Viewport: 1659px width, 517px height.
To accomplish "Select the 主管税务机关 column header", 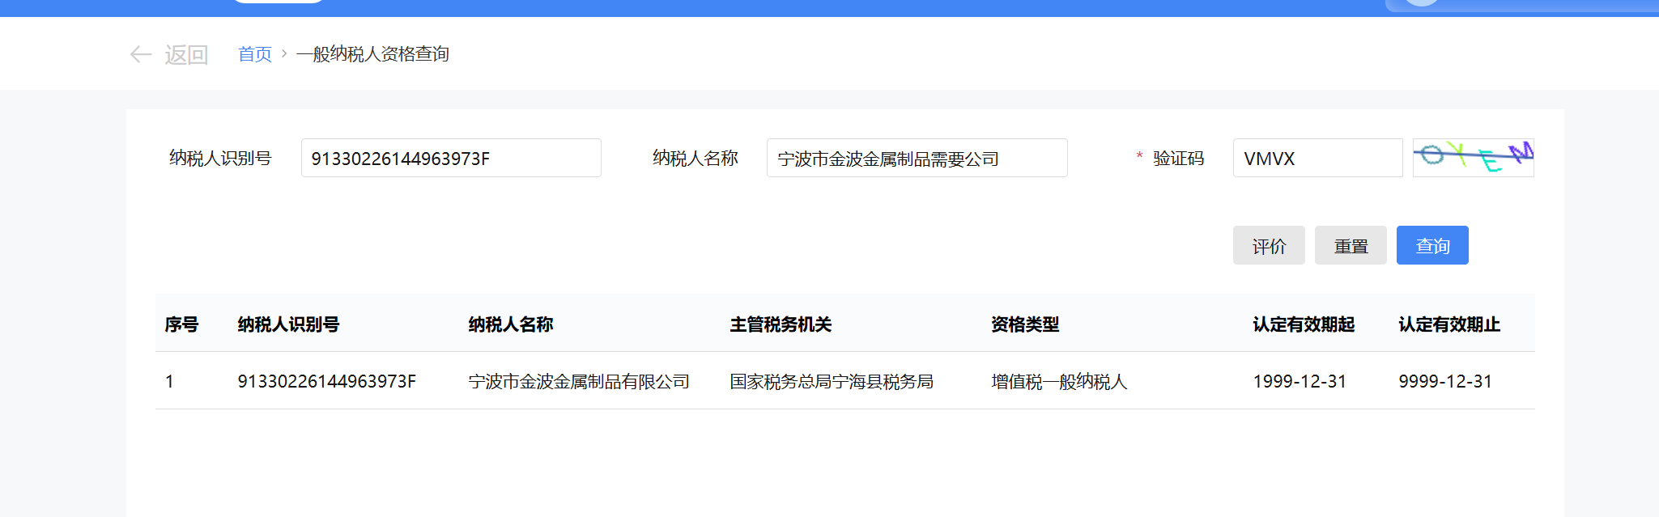I will 781,324.
